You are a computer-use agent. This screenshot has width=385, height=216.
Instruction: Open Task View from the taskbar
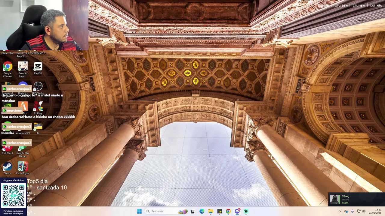tap(192, 211)
